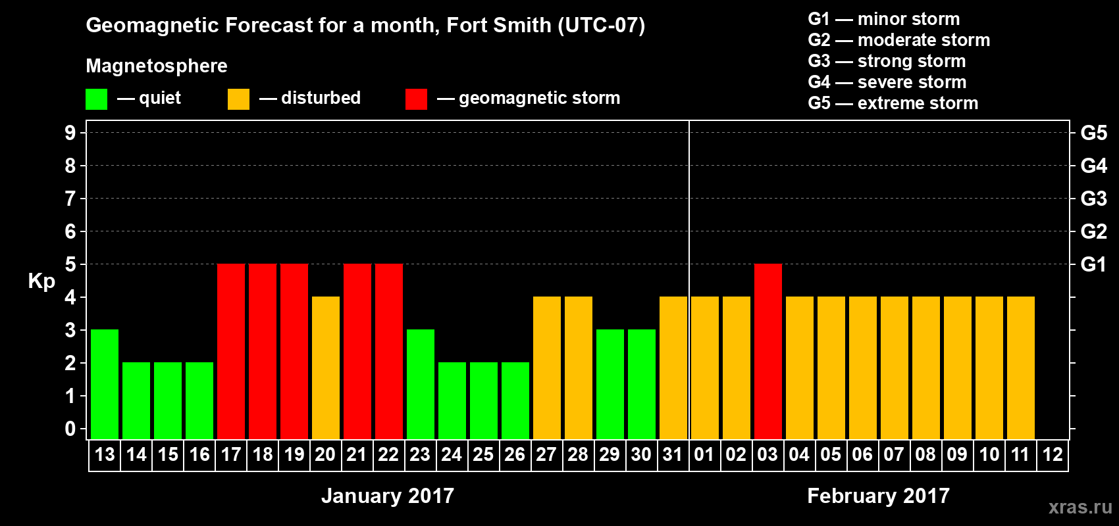Click the orange bar for January 27

547,368
